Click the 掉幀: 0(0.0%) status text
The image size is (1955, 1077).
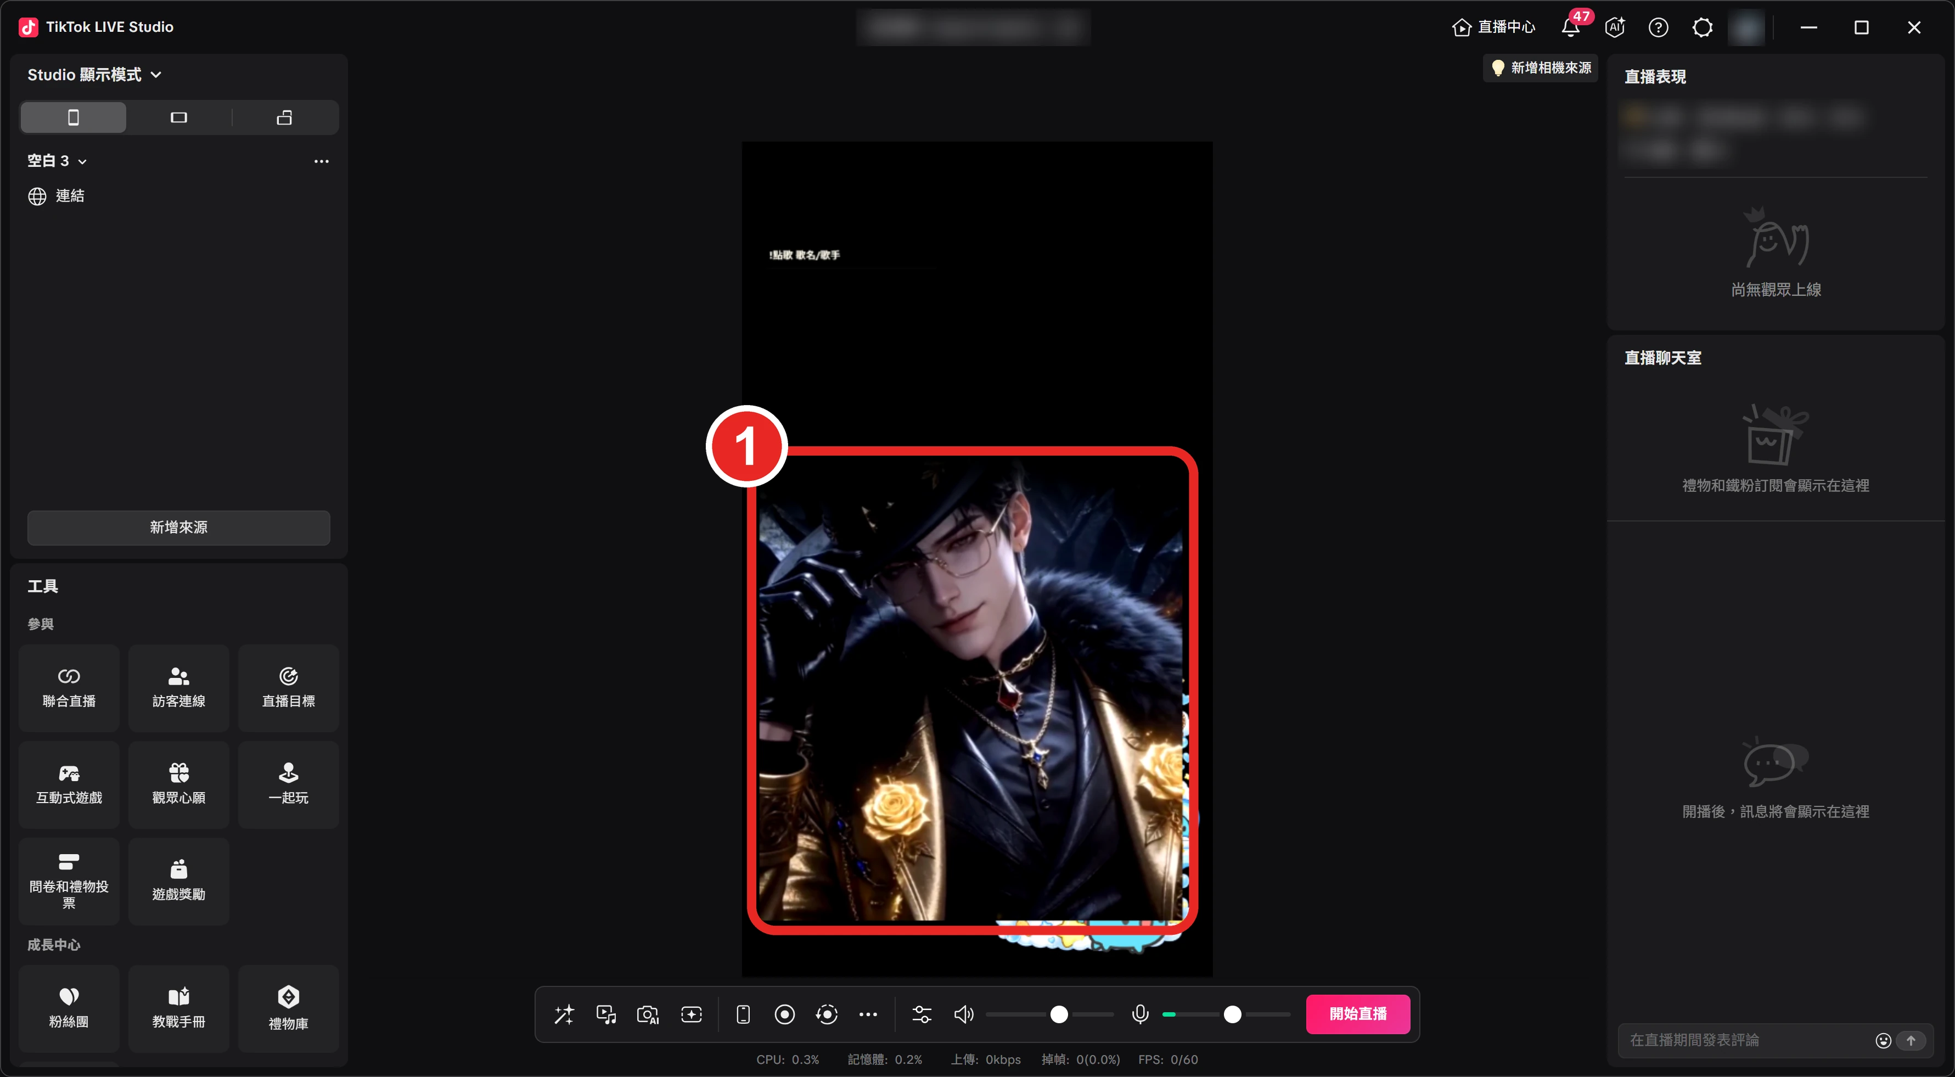coord(1081,1059)
